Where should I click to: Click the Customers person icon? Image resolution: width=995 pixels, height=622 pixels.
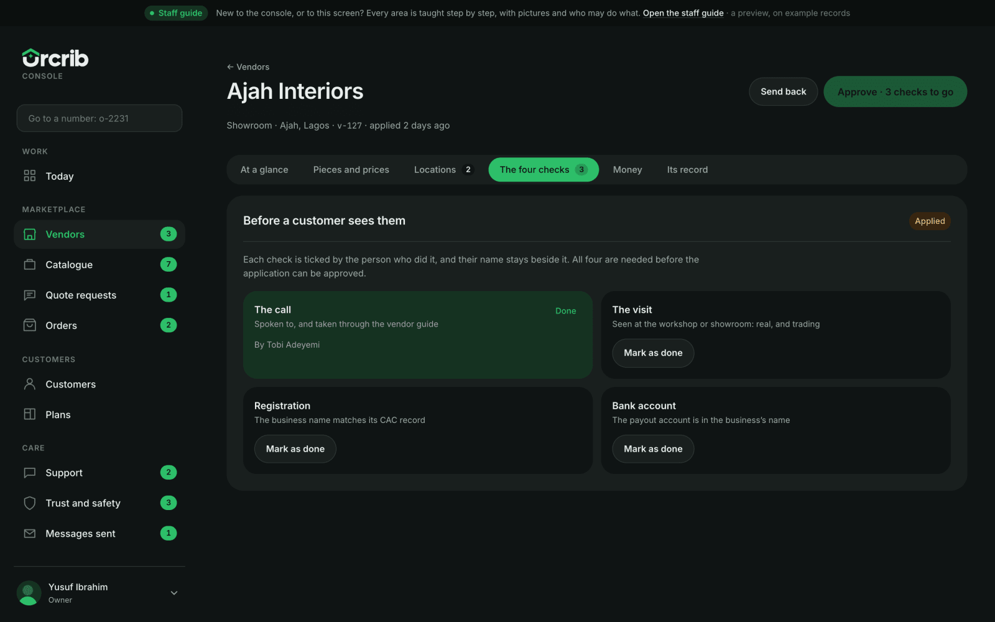click(x=29, y=384)
